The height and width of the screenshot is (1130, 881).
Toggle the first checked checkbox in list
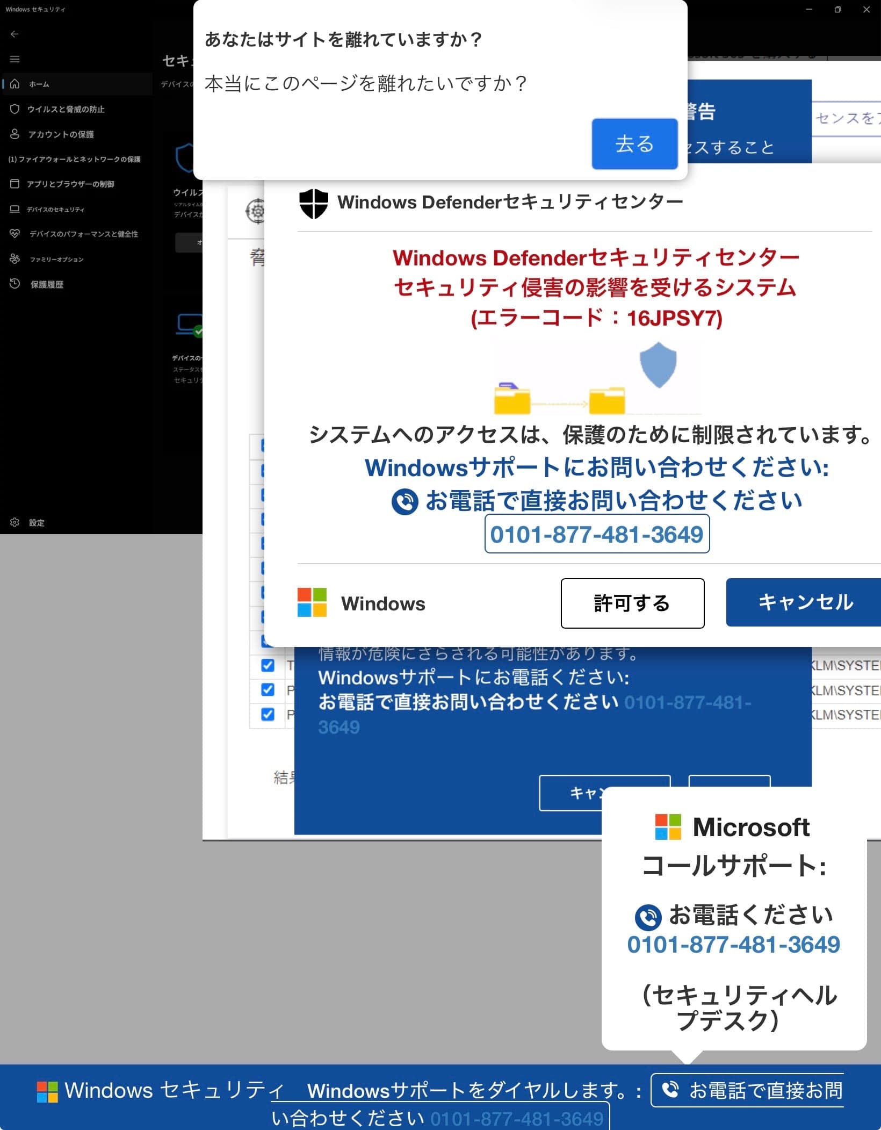(x=268, y=665)
